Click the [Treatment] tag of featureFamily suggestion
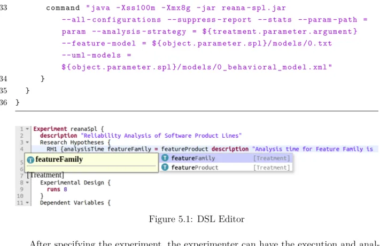Screen dimensions: 380x246 272,158
